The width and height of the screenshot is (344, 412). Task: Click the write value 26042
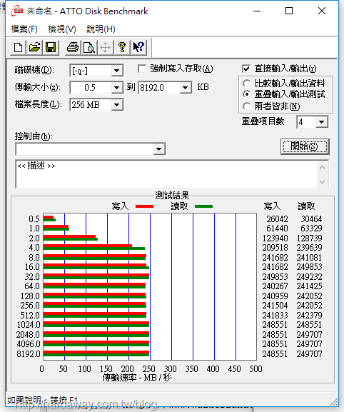pos(277,219)
